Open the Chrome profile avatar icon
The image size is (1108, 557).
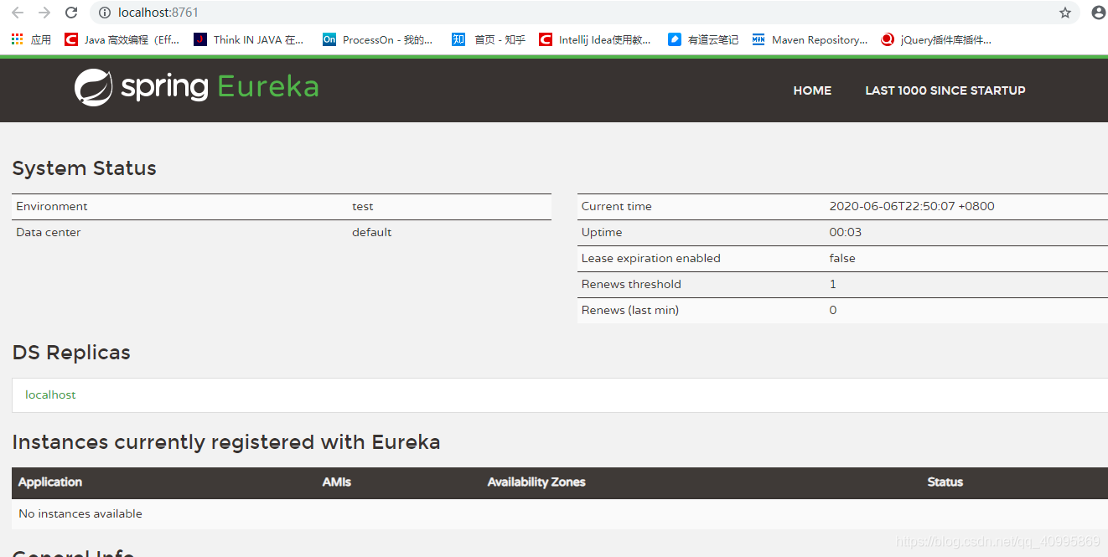[x=1099, y=13]
